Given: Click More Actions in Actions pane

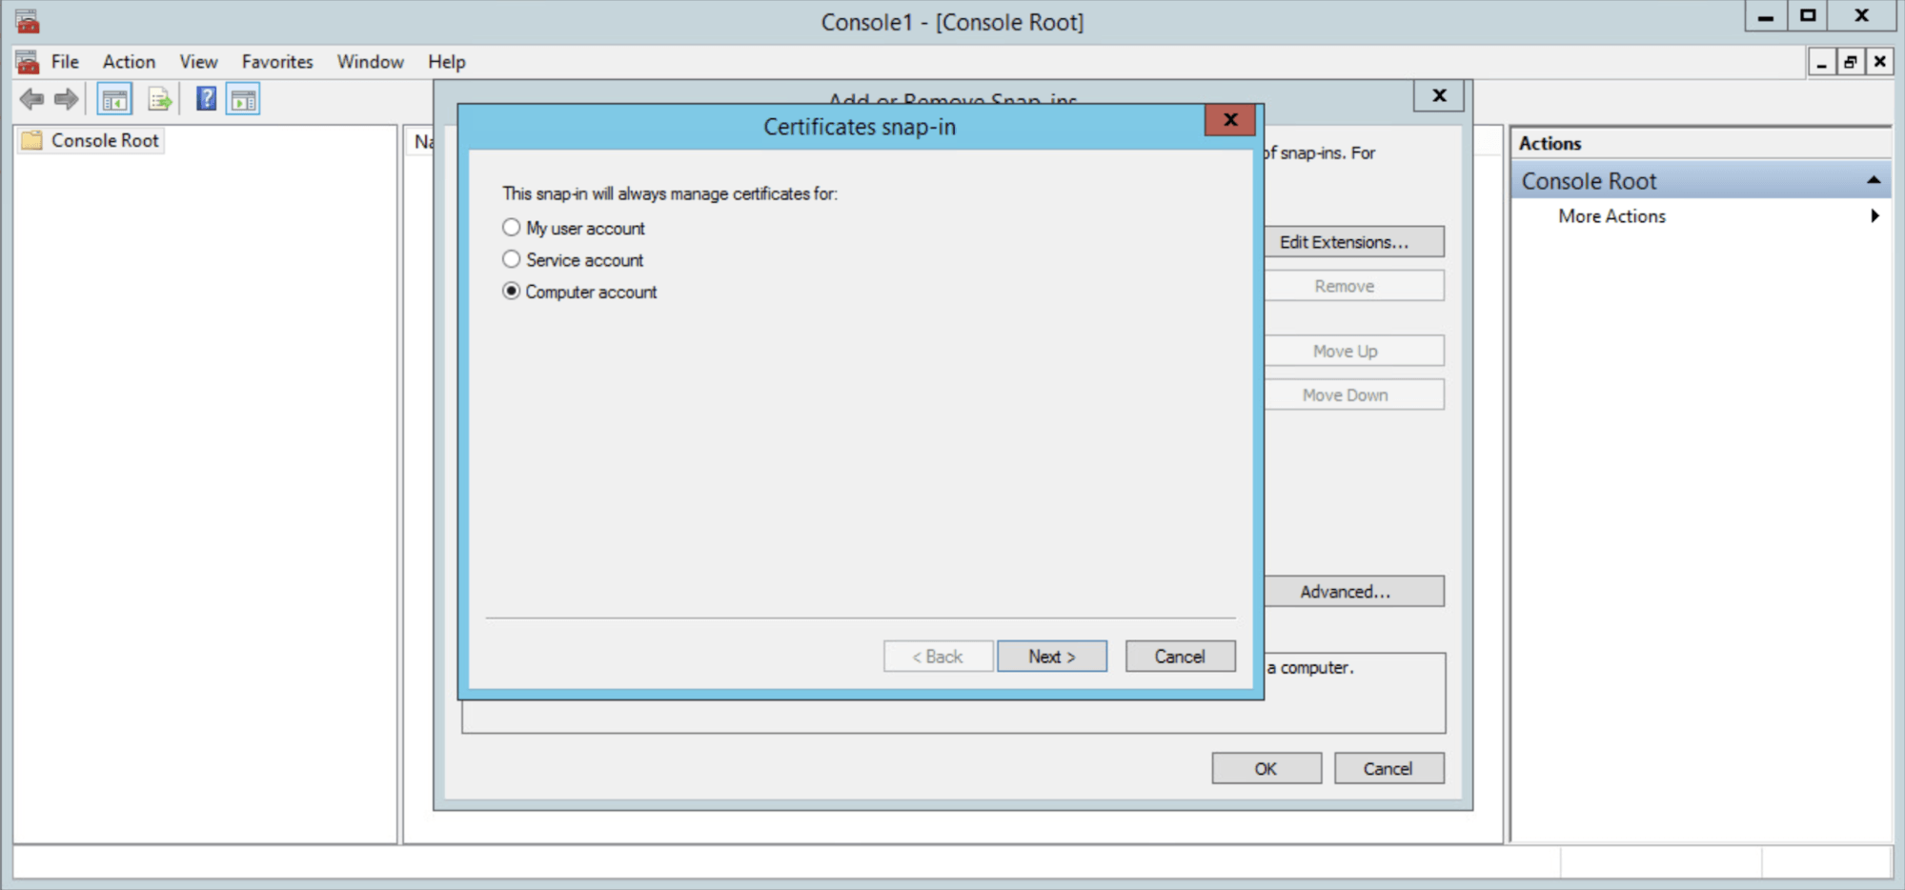Looking at the screenshot, I should (1611, 216).
